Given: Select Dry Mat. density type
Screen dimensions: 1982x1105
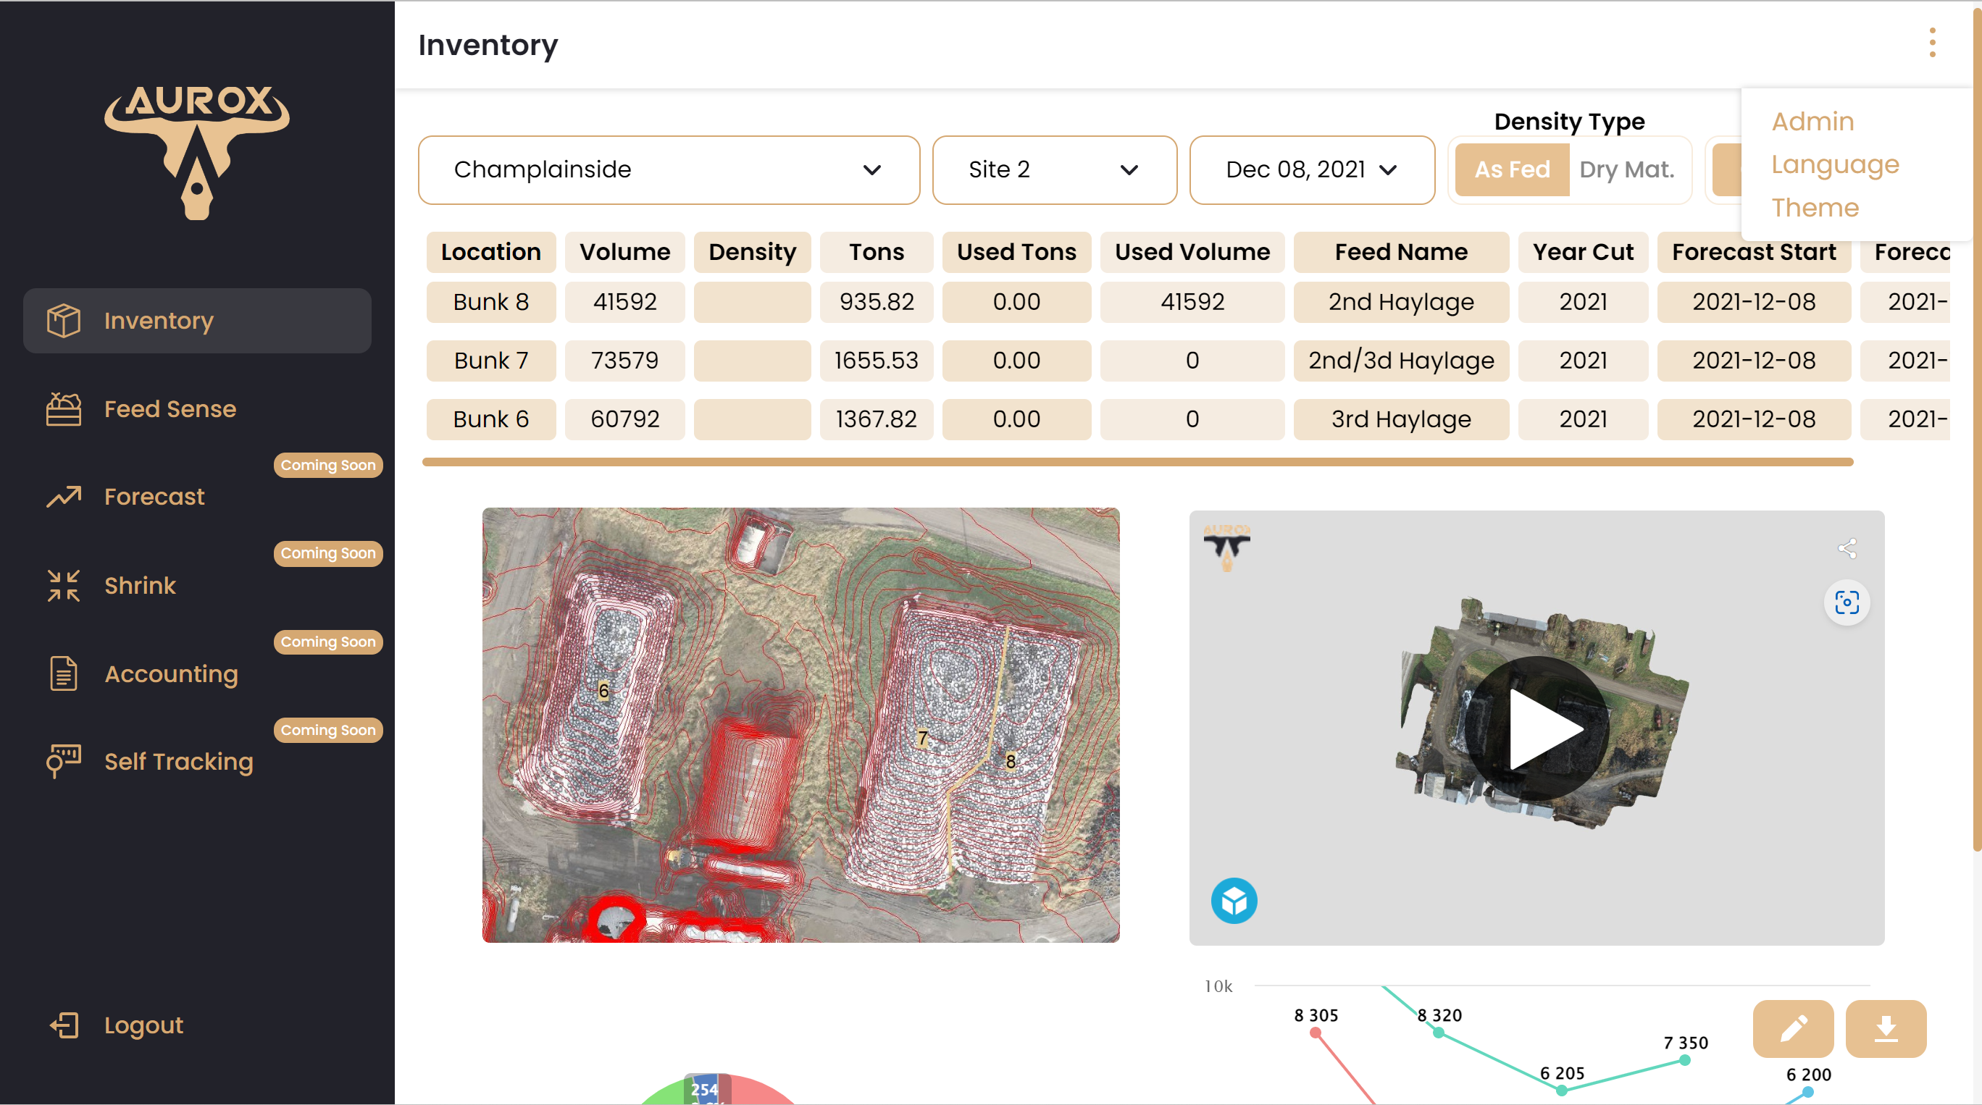Looking at the screenshot, I should [x=1626, y=169].
